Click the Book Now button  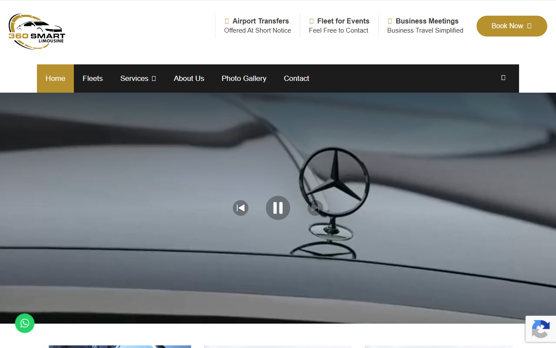coord(512,26)
